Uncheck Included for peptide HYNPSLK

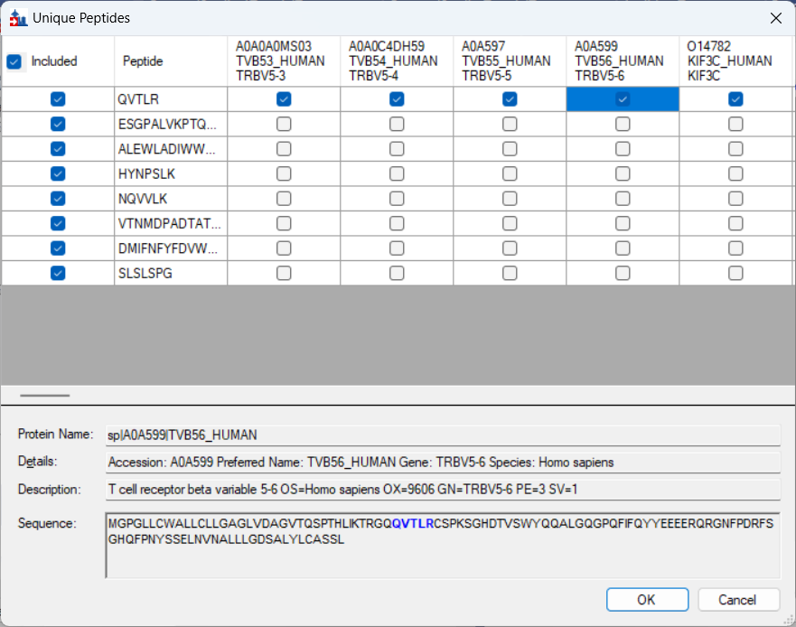[x=58, y=173]
